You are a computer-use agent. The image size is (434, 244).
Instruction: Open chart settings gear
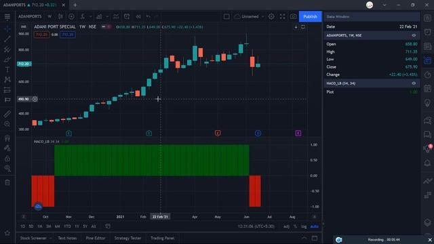tap(271, 16)
